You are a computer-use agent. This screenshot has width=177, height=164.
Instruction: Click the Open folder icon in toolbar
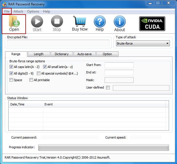coord(14,21)
